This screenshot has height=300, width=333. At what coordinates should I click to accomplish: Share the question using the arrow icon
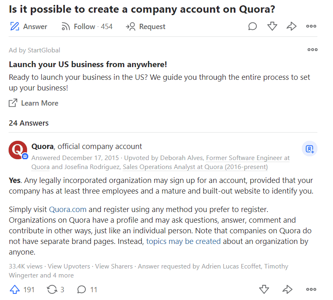click(x=292, y=26)
